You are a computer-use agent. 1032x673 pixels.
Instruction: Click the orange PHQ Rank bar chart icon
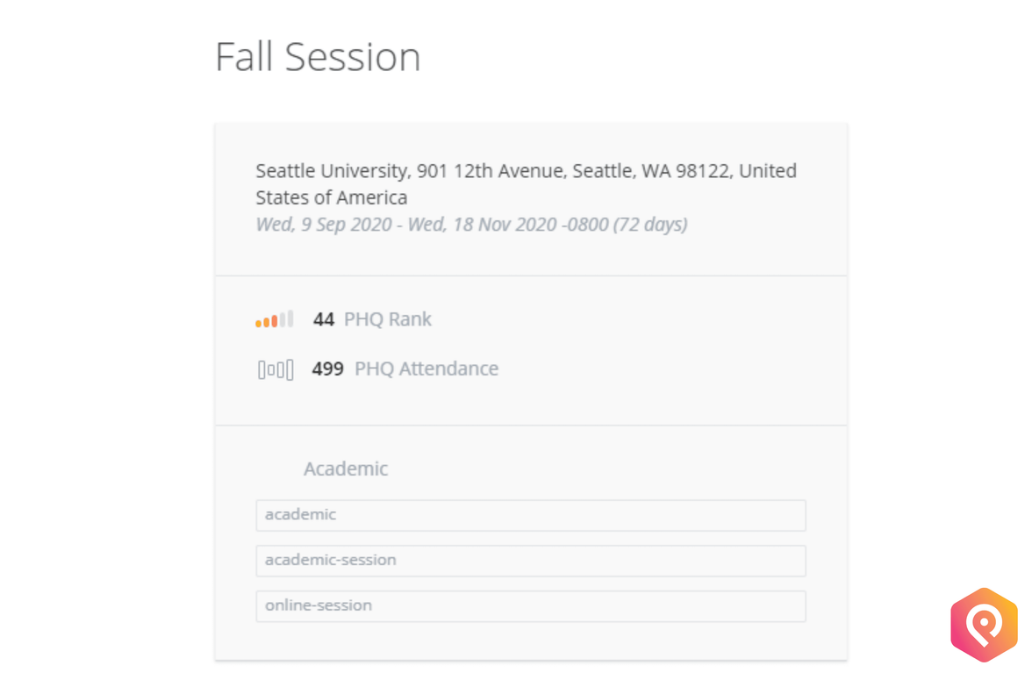click(274, 319)
